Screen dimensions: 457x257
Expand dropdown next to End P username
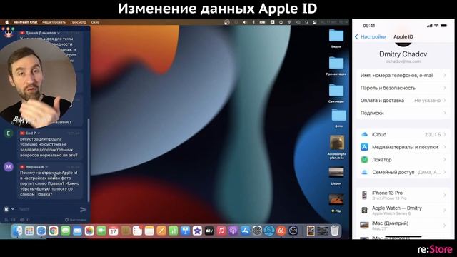pyautogui.click(x=39, y=133)
